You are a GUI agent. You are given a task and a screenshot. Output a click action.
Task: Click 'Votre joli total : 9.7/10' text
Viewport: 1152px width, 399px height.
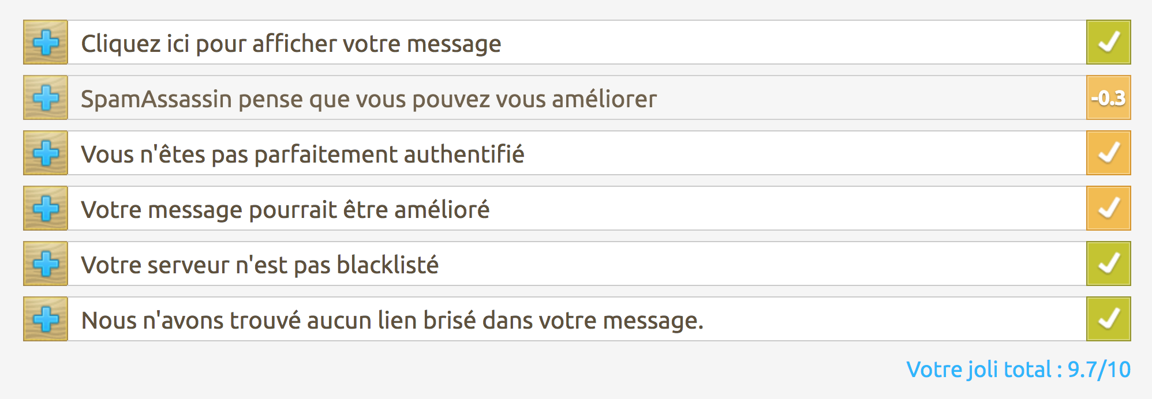(1018, 370)
